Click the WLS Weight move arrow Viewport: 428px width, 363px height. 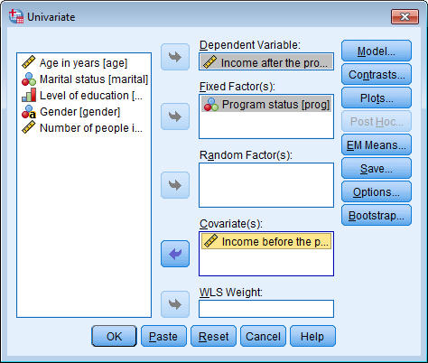175,304
